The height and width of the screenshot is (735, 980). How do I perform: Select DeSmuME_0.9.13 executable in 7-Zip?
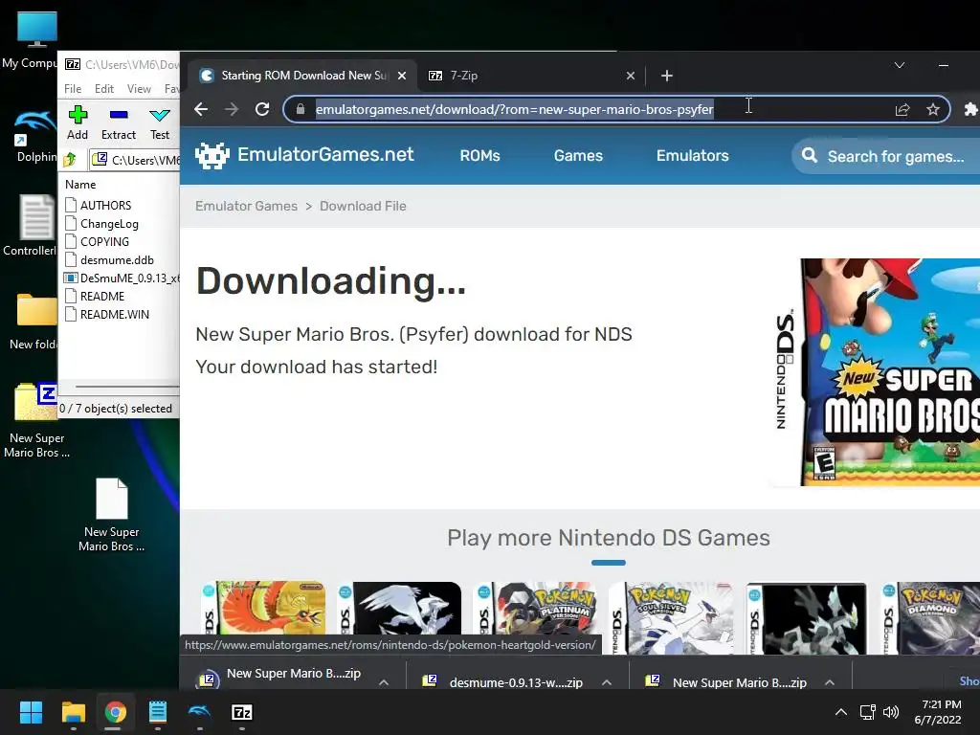(x=122, y=278)
